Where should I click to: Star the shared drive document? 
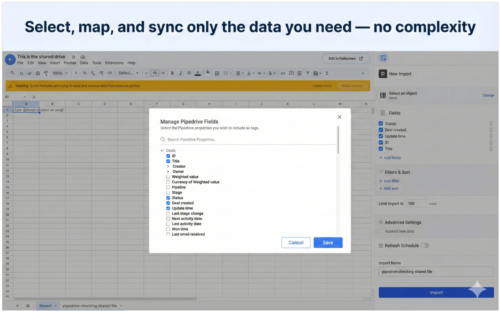point(73,57)
